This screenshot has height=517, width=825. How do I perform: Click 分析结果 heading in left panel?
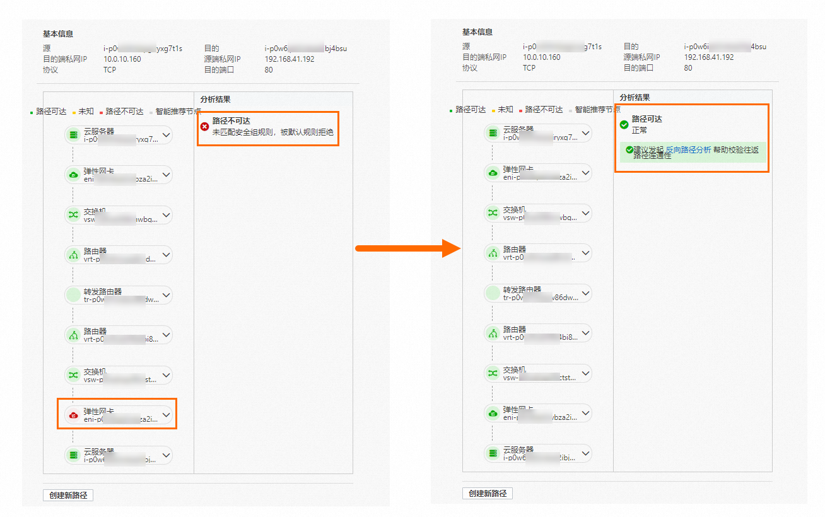point(215,100)
